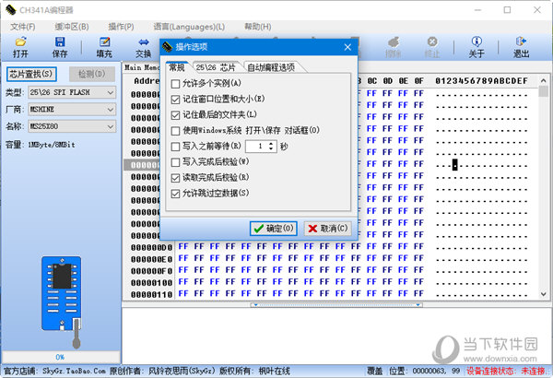Click the 关于 (About) toolbar icon
Image resolution: width=553 pixels, height=378 pixels.
coord(477,47)
